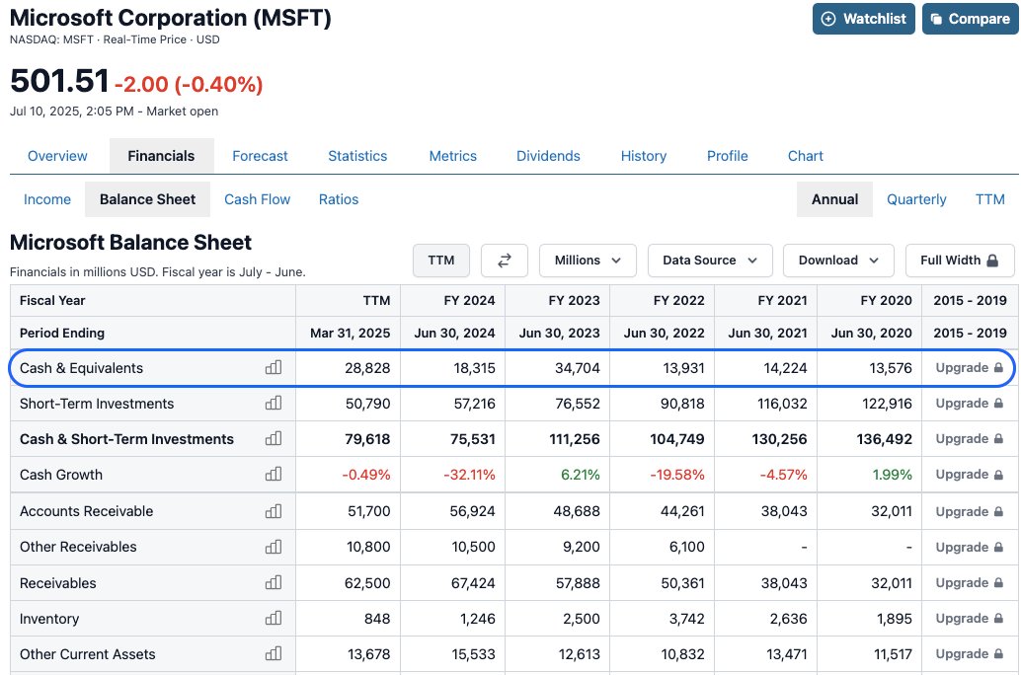Click the 56,924 accounts receivable value
Viewport: 1021px width, 675px height.
[472, 511]
